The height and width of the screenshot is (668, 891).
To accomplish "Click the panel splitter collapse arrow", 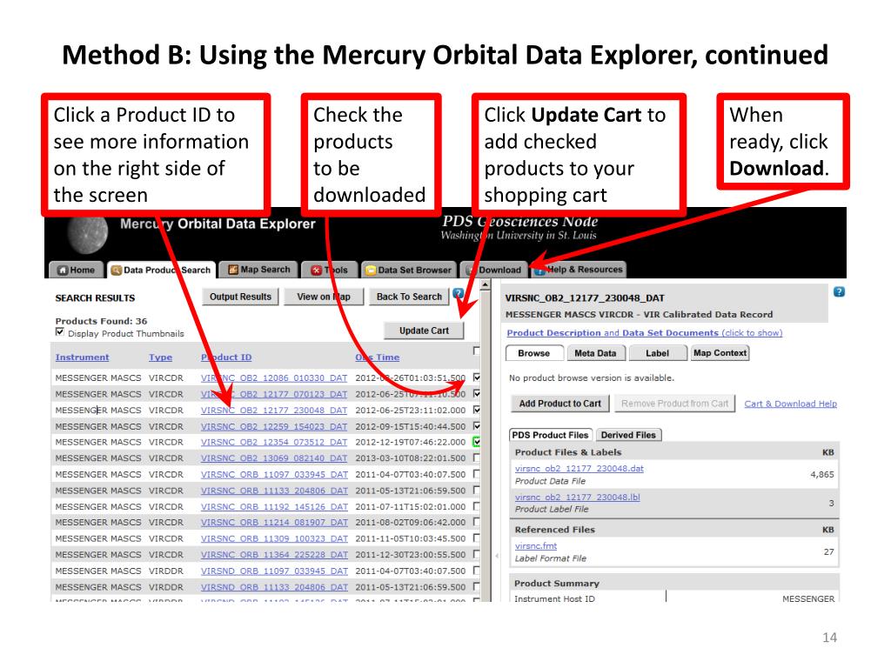I will tap(497, 556).
